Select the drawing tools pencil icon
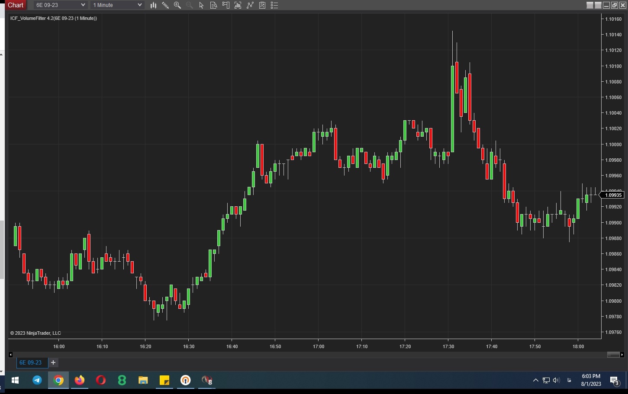The width and height of the screenshot is (628, 394). [165, 5]
